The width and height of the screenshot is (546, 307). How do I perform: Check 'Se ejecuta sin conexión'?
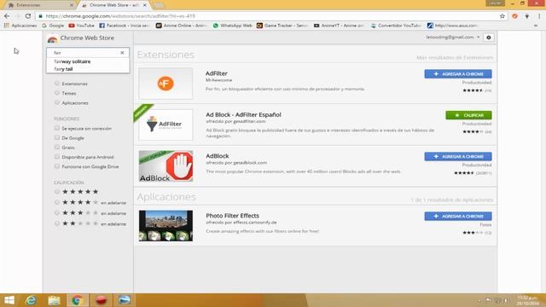point(57,128)
